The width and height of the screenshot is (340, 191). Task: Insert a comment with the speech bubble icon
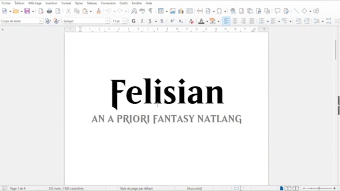(277, 11)
